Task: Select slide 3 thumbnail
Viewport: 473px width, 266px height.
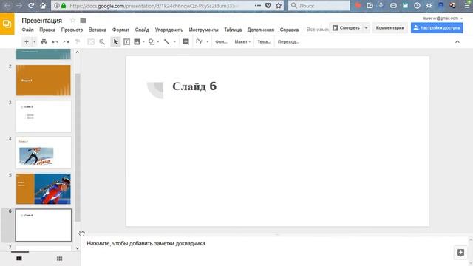Action: point(44,117)
